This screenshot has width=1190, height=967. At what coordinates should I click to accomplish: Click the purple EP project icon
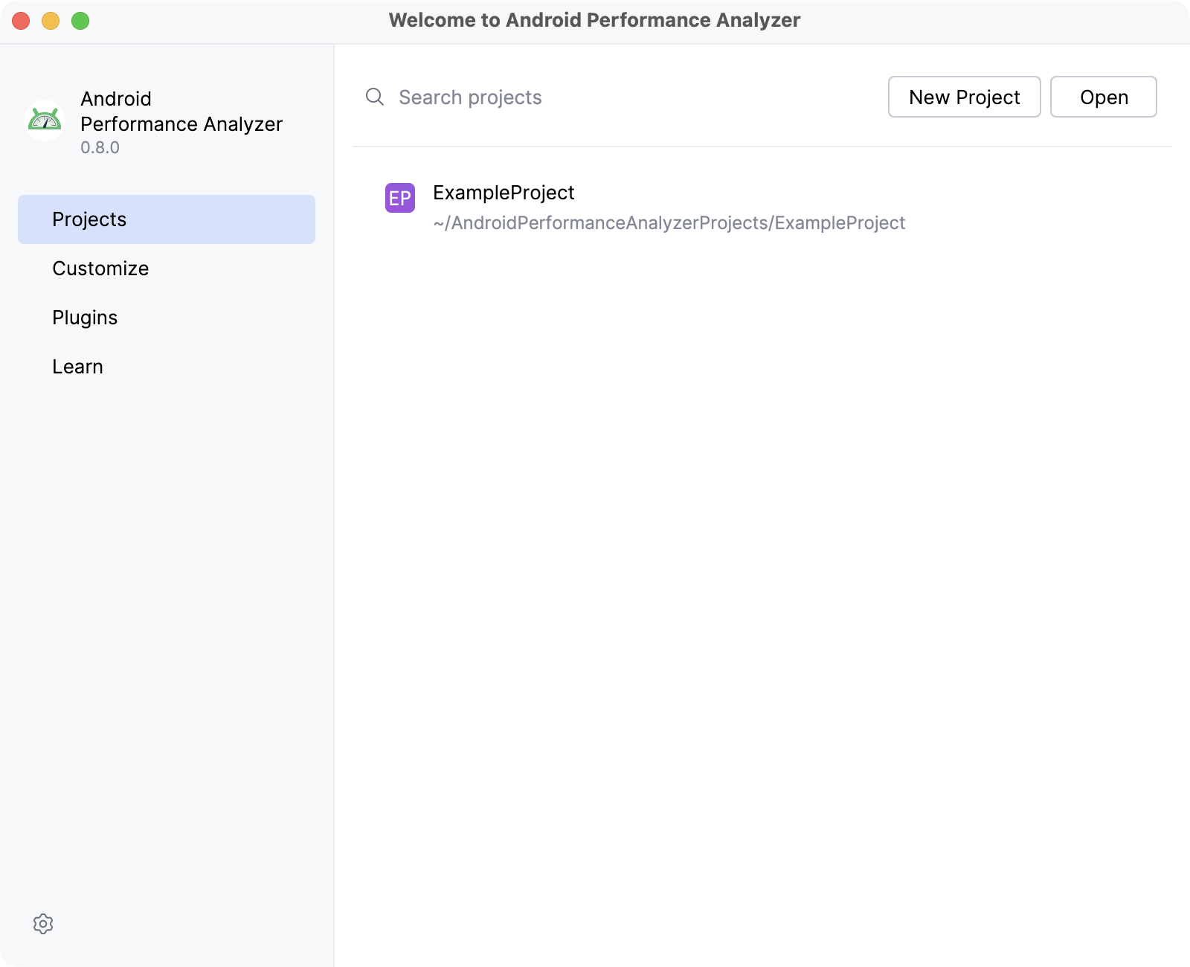(400, 198)
